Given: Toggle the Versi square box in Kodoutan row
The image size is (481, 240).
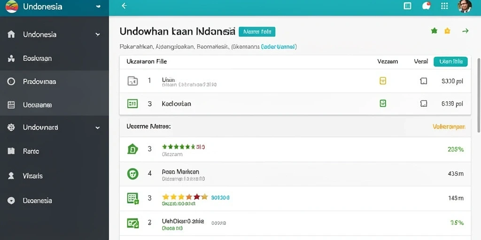Looking at the screenshot, I should tap(424, 104).
